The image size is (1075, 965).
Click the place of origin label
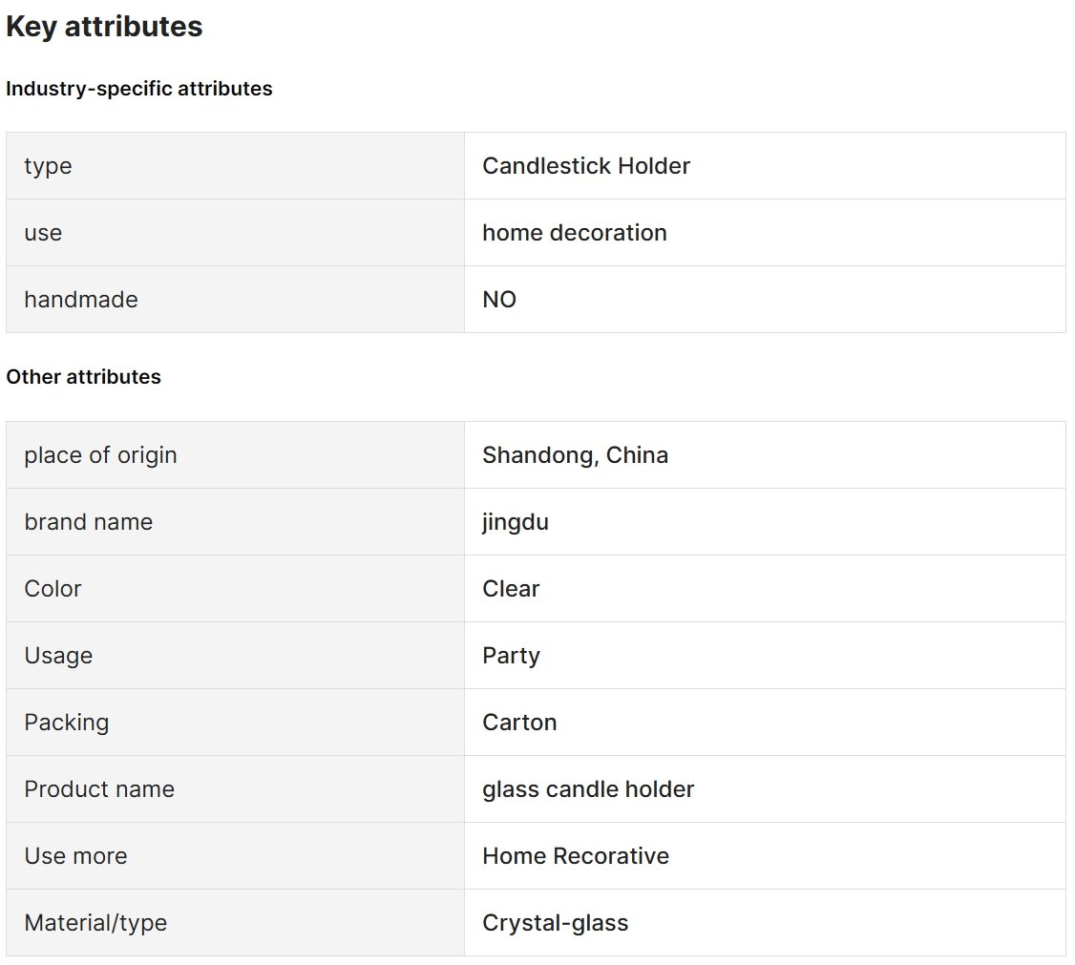point(101,455)
